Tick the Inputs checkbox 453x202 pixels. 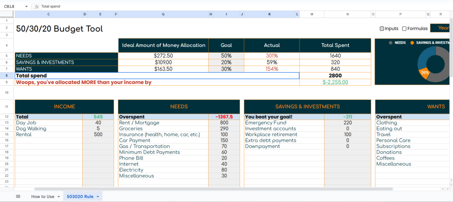tap(382, 29)
